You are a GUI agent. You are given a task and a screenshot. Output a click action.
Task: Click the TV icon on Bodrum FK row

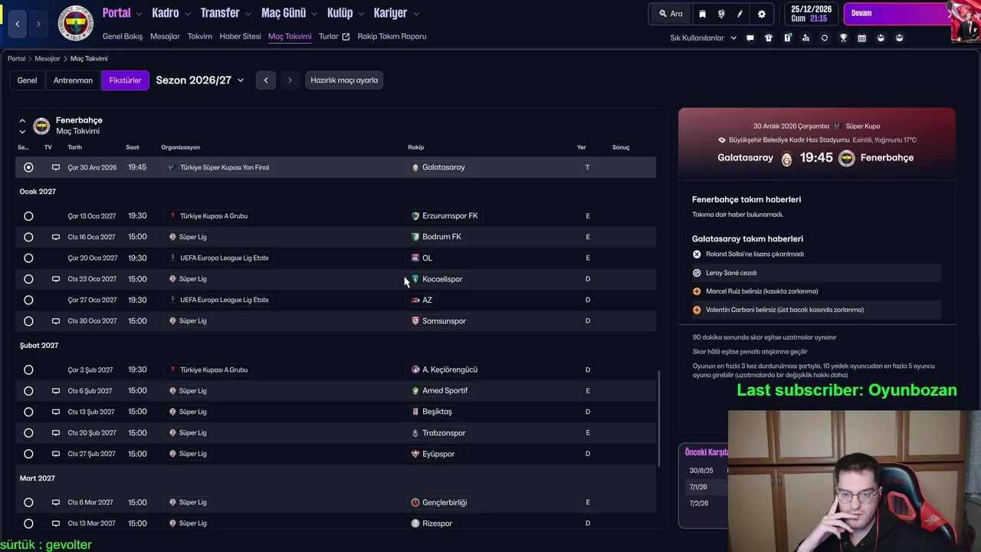[55, 237]
